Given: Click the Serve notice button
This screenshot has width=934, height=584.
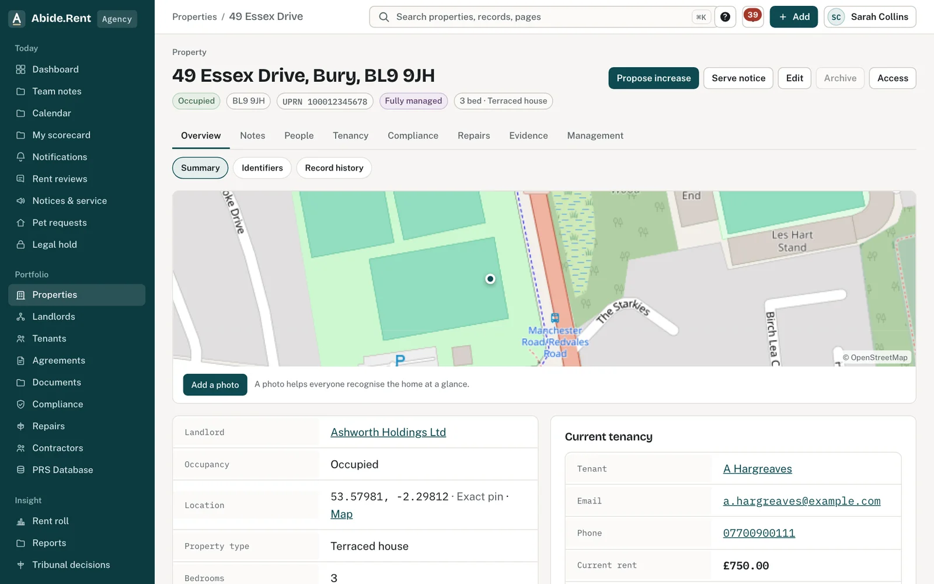Looking at the screenshot, I should tap(738, 78).
